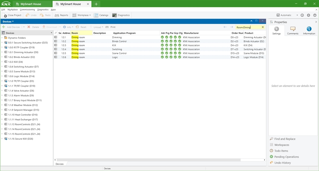The width and height of the screenshot is (319, 171).
Task: Select the 1.0.0 IP/TP Coupler tree item
Action: point(21,47)
